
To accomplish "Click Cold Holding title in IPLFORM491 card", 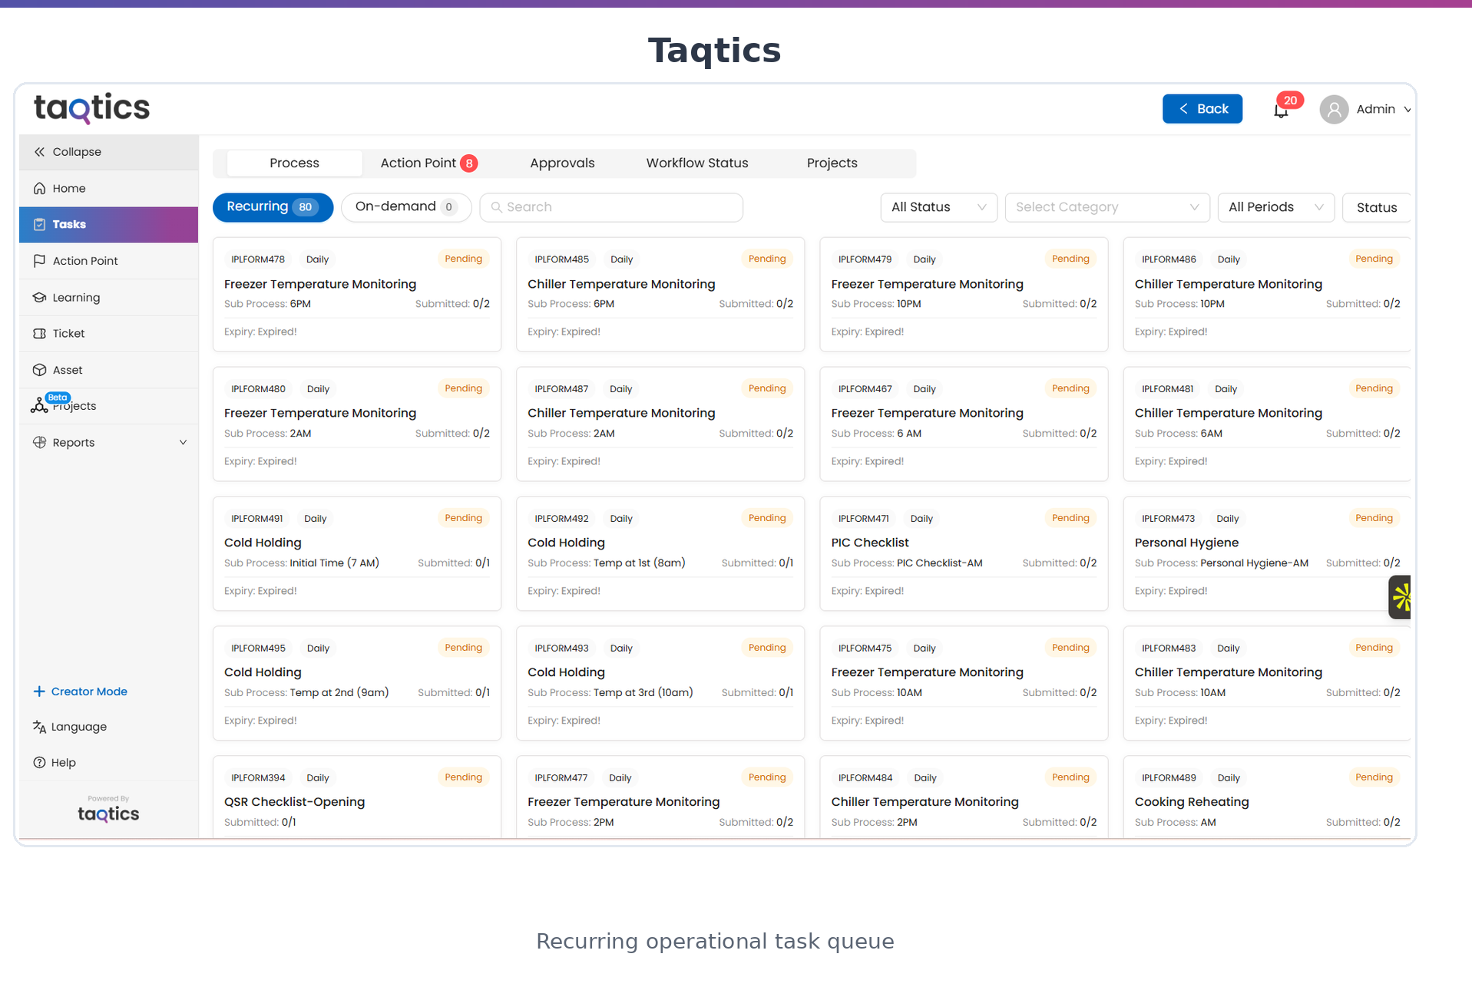I will 263,543.
